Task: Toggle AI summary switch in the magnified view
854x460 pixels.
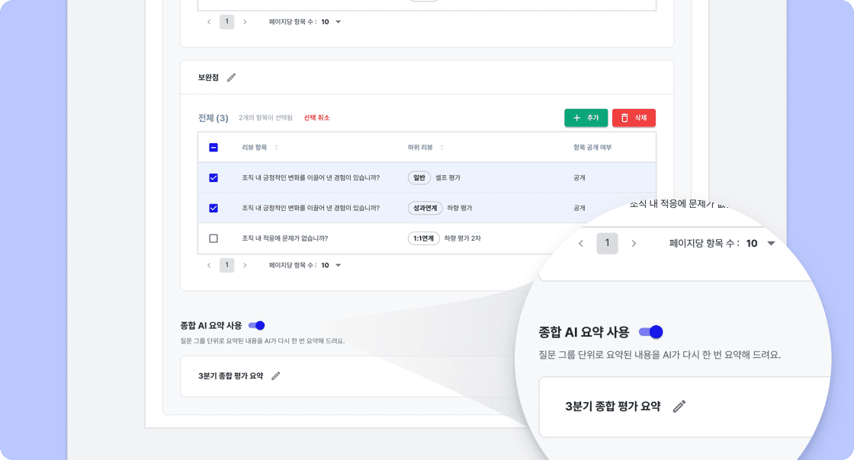Action: (652, 331)
